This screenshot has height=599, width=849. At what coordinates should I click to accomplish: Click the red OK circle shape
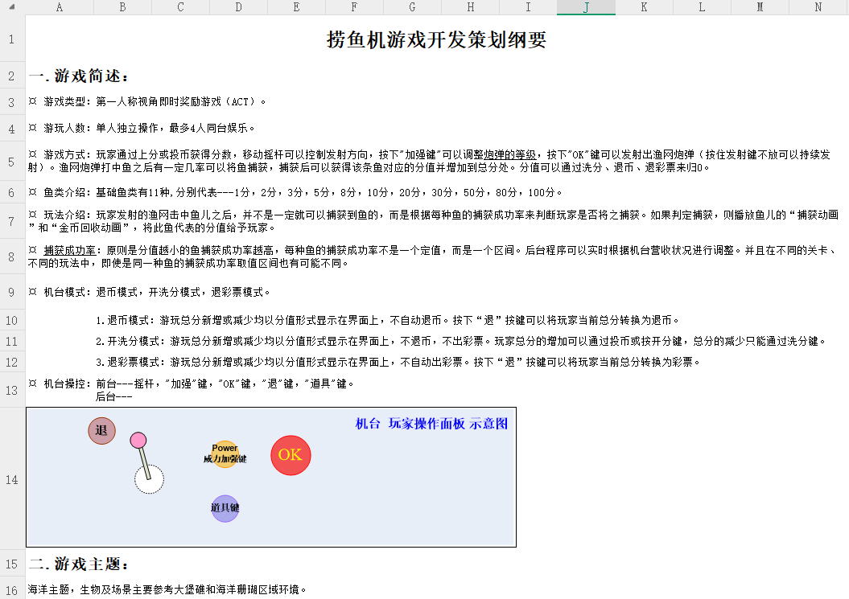(290, 455)
